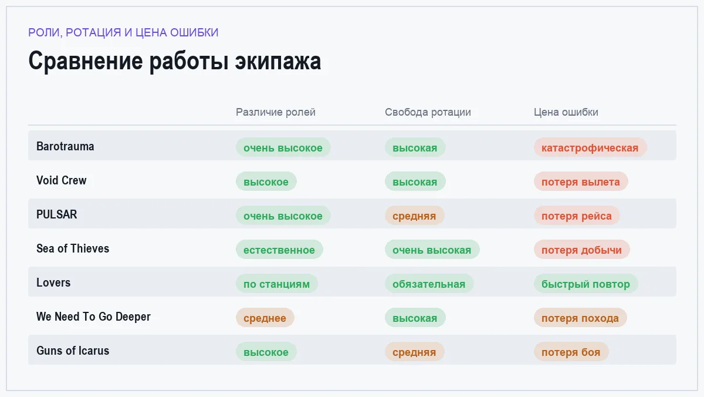Click the heading "Сравнение работы экипажа"
Viewport: 704px width, 397px height.
[175, 62]
